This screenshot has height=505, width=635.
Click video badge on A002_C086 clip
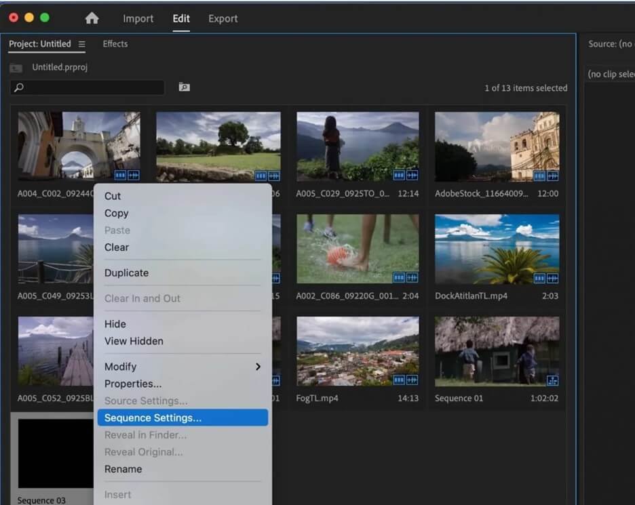[x=399, y=278]
